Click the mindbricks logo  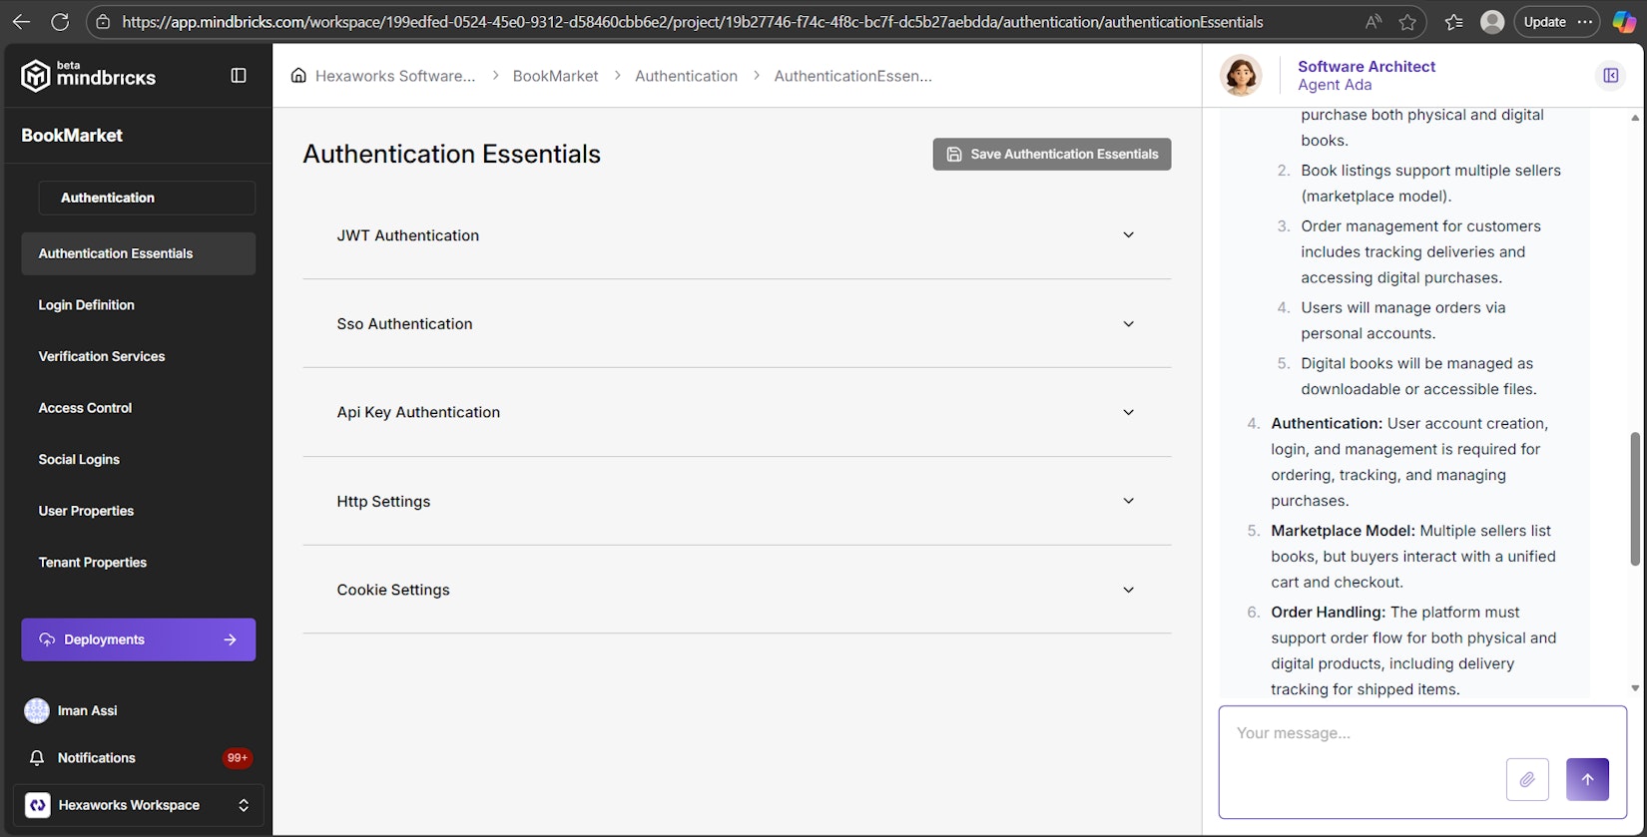click(x=88, y=76)
